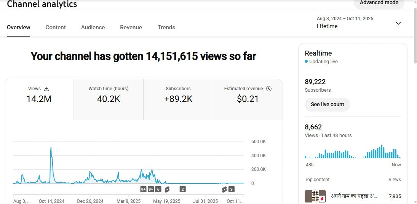The image size is (417, 204).
Task: Click the warning triangle icon beside Views
Action: tap(46, 89)
